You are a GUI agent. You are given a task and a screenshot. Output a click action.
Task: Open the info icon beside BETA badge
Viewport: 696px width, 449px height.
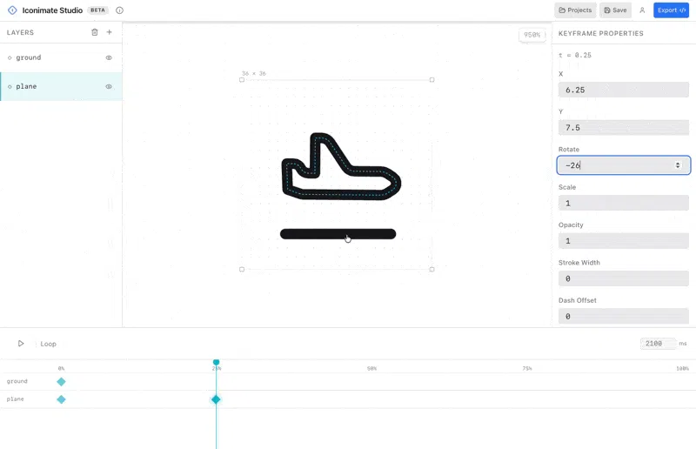click(119, 10)
